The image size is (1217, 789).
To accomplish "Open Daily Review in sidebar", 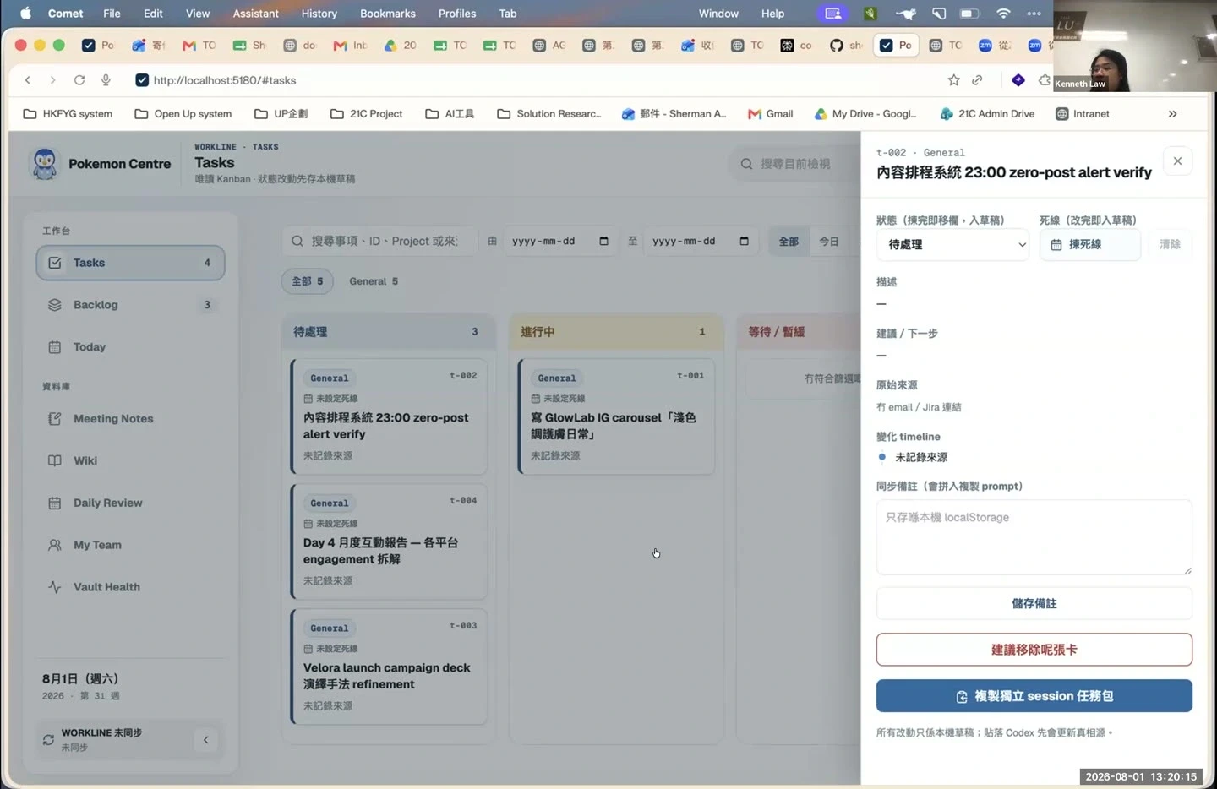I will 130,503.
